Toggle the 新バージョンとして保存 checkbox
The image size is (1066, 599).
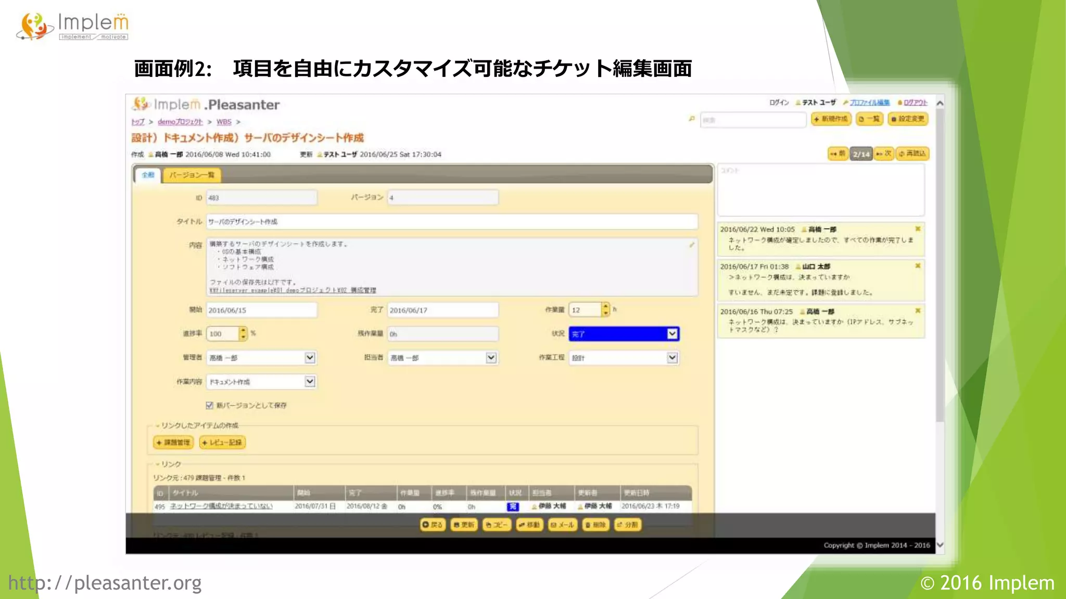(x=210, y=406)
